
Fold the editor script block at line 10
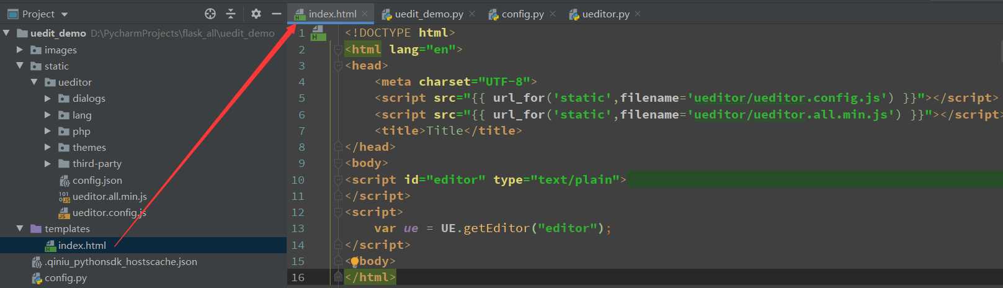coord(338,179)
